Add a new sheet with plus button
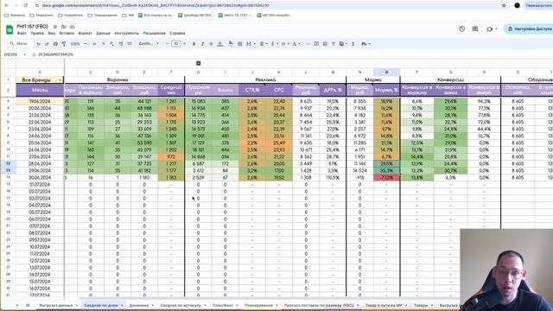Screen dimensions: 553x311 tap(17, 305)
